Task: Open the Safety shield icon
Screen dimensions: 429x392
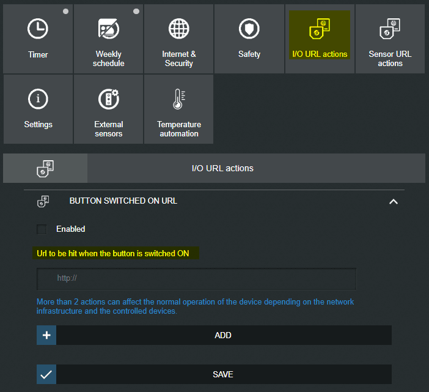Action: pos(249,29)
